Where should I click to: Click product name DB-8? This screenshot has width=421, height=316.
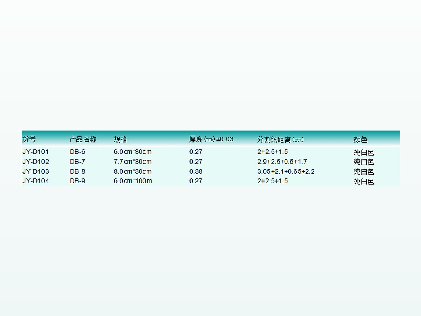pos(78,172)
